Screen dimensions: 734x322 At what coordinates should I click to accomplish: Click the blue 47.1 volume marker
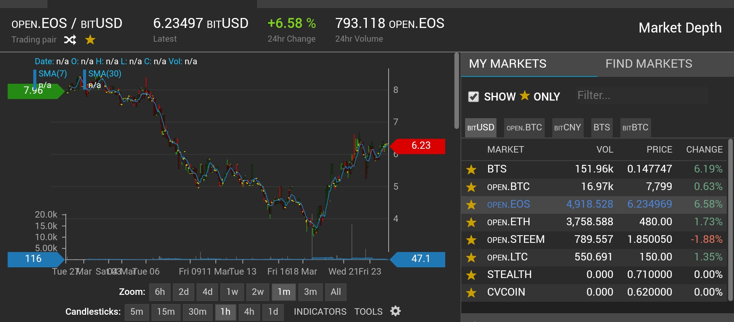417,259
